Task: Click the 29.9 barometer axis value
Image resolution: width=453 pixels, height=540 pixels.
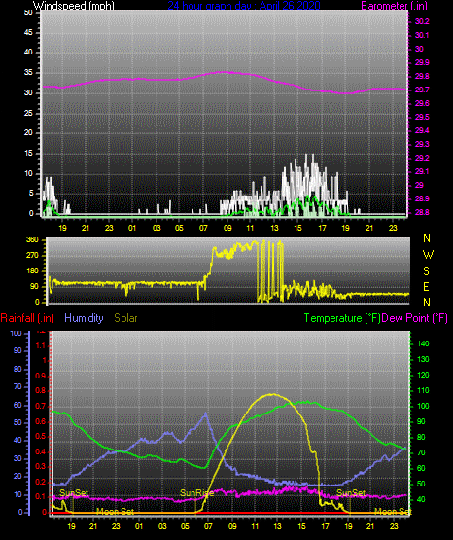Action: click(x=422, y=62)
